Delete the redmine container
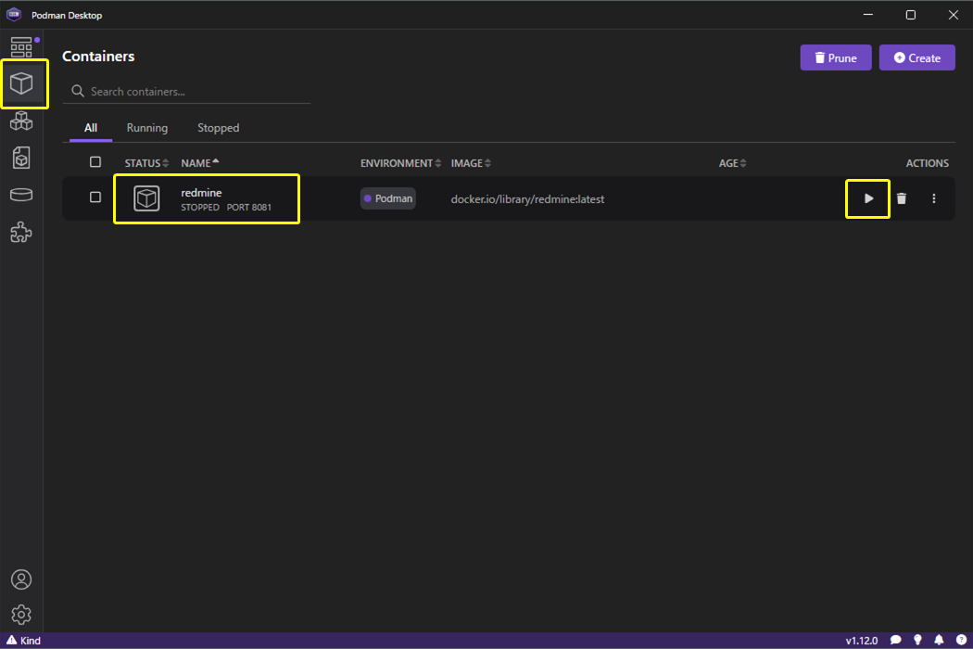Screen dimensions: 973x649 click(x=901, y=198)
